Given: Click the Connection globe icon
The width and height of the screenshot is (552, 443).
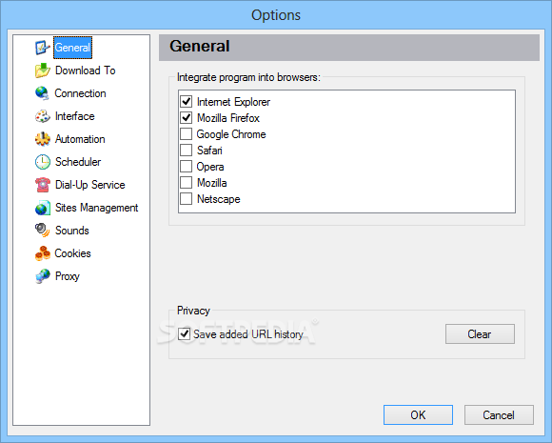Looking at the screenshot, I should (x=42, y=93).
